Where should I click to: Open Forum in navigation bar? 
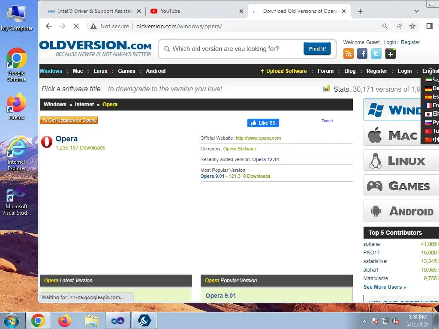326,71
